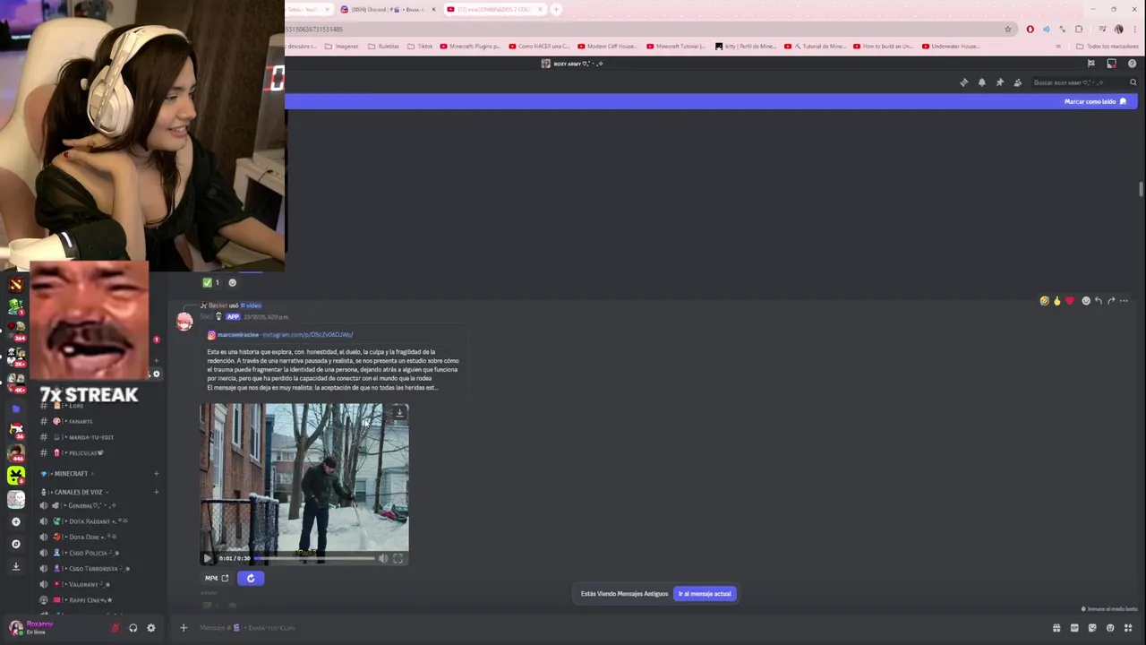Create a channel in CANALES DE VOZ category
The width and height of the screenshot is (1146, 645).
click(x=156, y=492)
